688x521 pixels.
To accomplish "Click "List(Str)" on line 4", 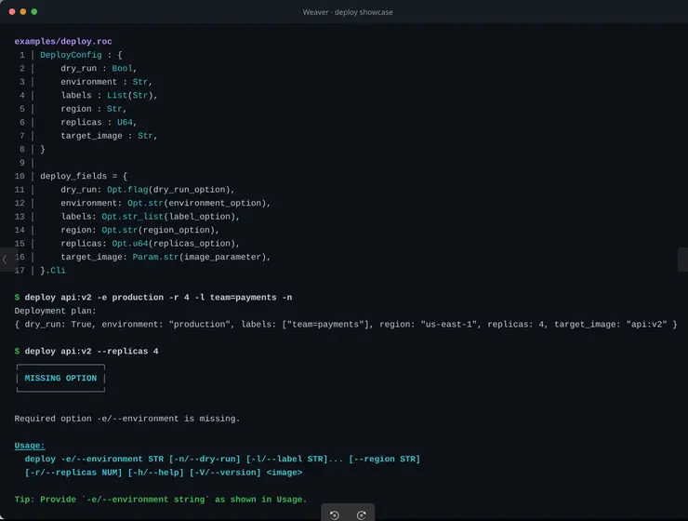I will click(x=130, y=95).
